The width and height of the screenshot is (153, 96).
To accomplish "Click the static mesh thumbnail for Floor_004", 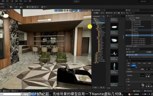I will pos(143,76).
